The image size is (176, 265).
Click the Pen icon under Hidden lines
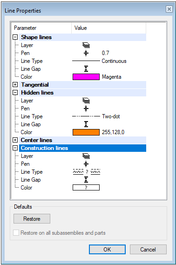click(86, 109)
